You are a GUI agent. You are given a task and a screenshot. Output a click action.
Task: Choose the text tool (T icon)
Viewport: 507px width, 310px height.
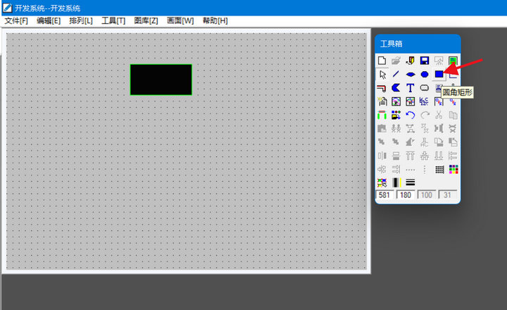(410, 88)
